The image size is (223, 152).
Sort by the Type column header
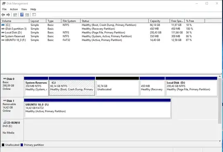pos(54,21)
